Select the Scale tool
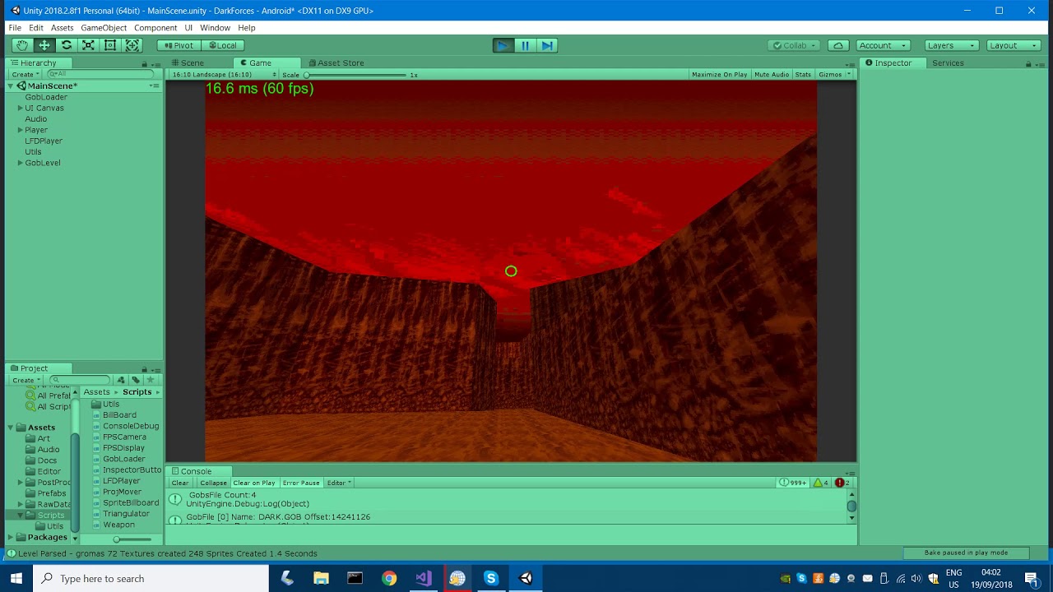The height and width of the screenshot is (592, 1053). 88,44
